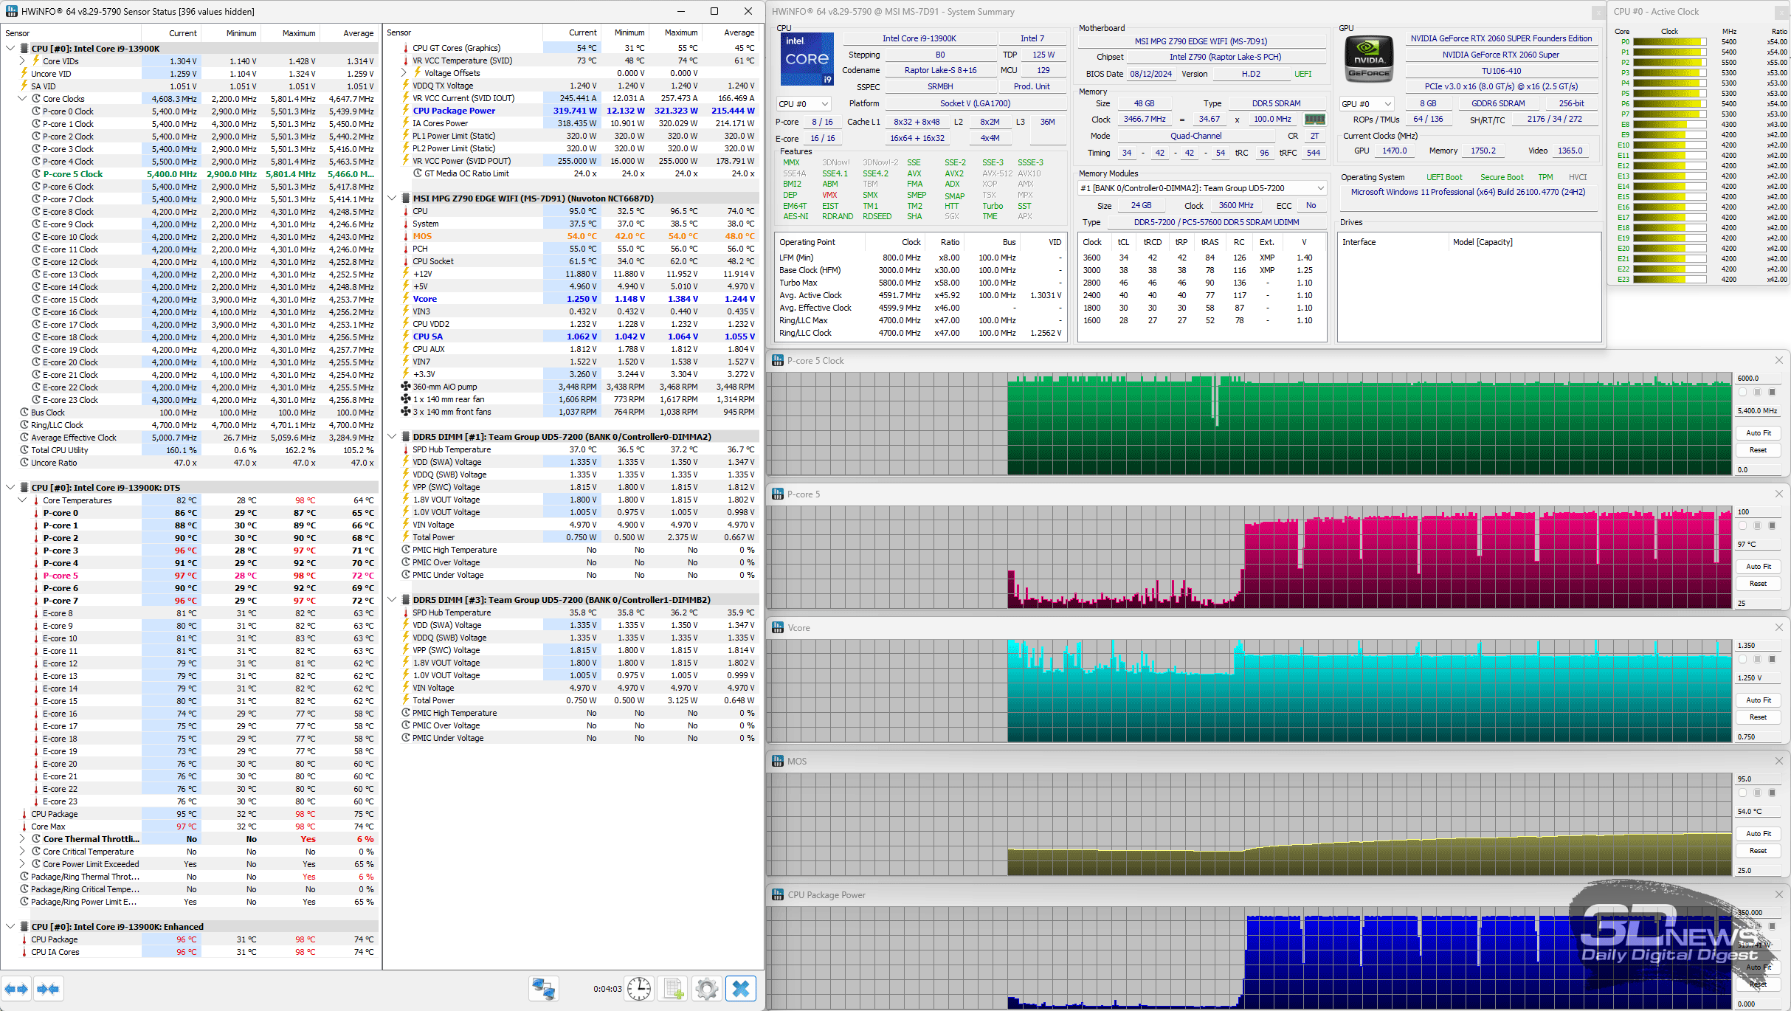This screenshot has height=1011, width=1791.
Task: Click Auto Fit in P-core 5 Clock graph
Action: point(1758,433)
